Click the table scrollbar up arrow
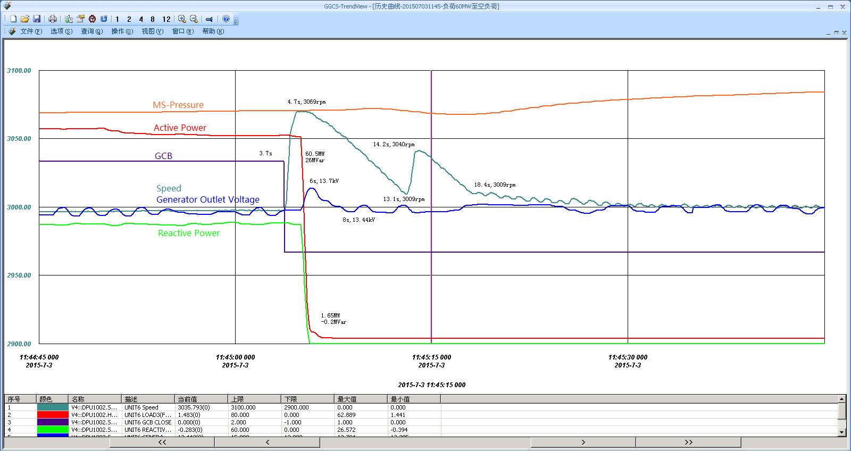This screenshot has height=451, width=851. click(x=842, y=399)
